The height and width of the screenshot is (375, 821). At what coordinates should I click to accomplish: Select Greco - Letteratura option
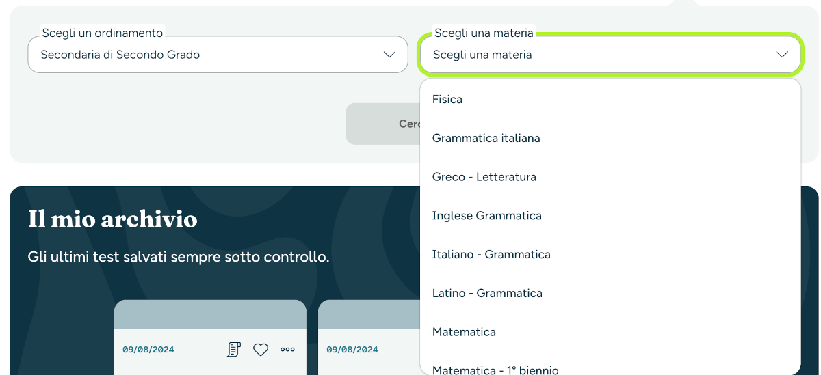(610, 177)
